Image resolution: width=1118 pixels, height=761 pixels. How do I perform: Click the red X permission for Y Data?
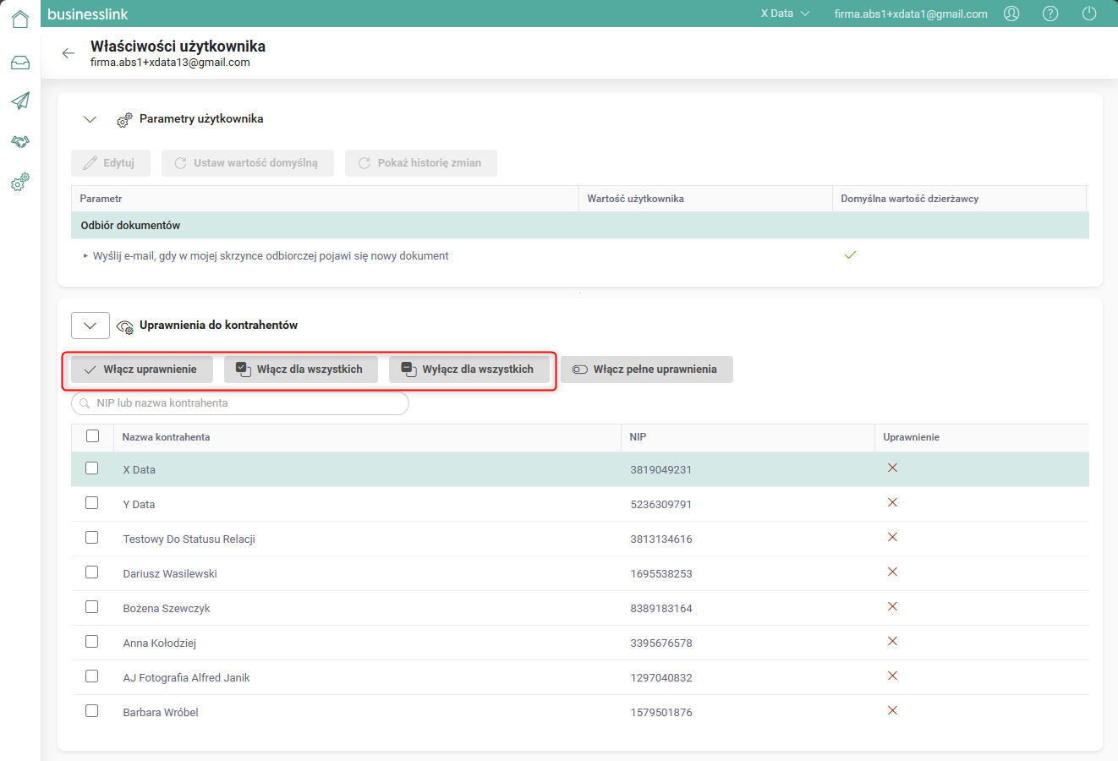[892, 503]
